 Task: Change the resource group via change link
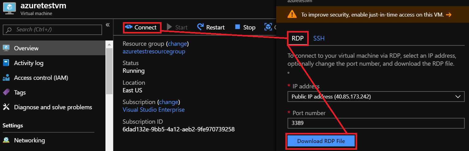(x=177, y=44)
